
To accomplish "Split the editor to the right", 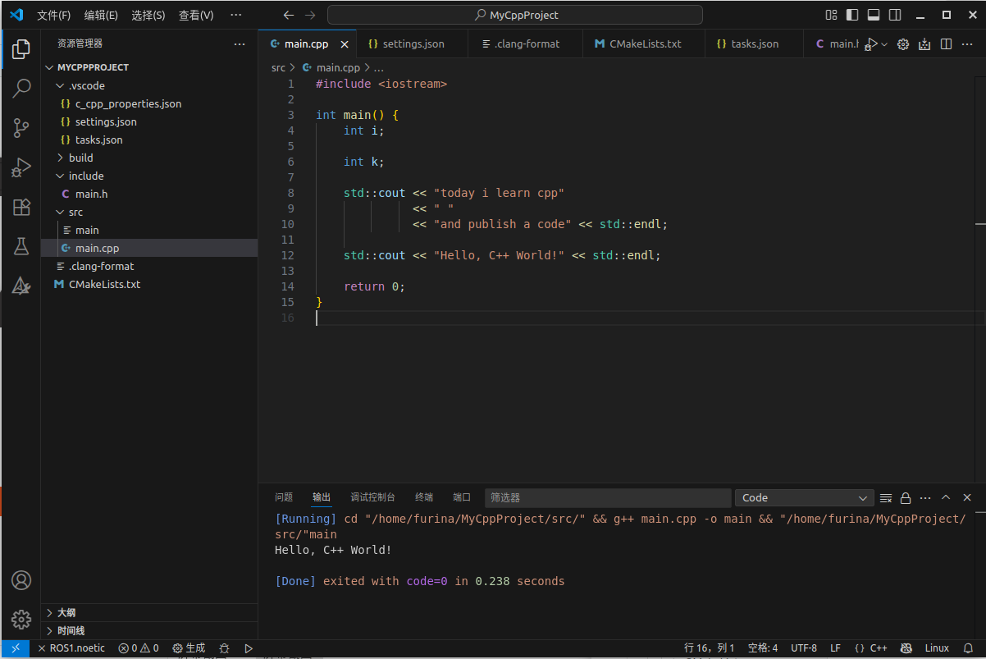I will [946, 44].
